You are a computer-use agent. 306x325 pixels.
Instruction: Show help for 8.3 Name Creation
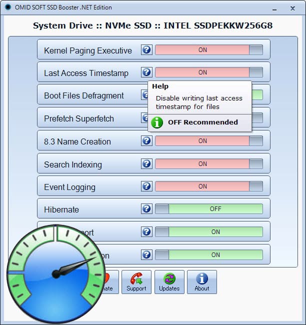[146, 140]
